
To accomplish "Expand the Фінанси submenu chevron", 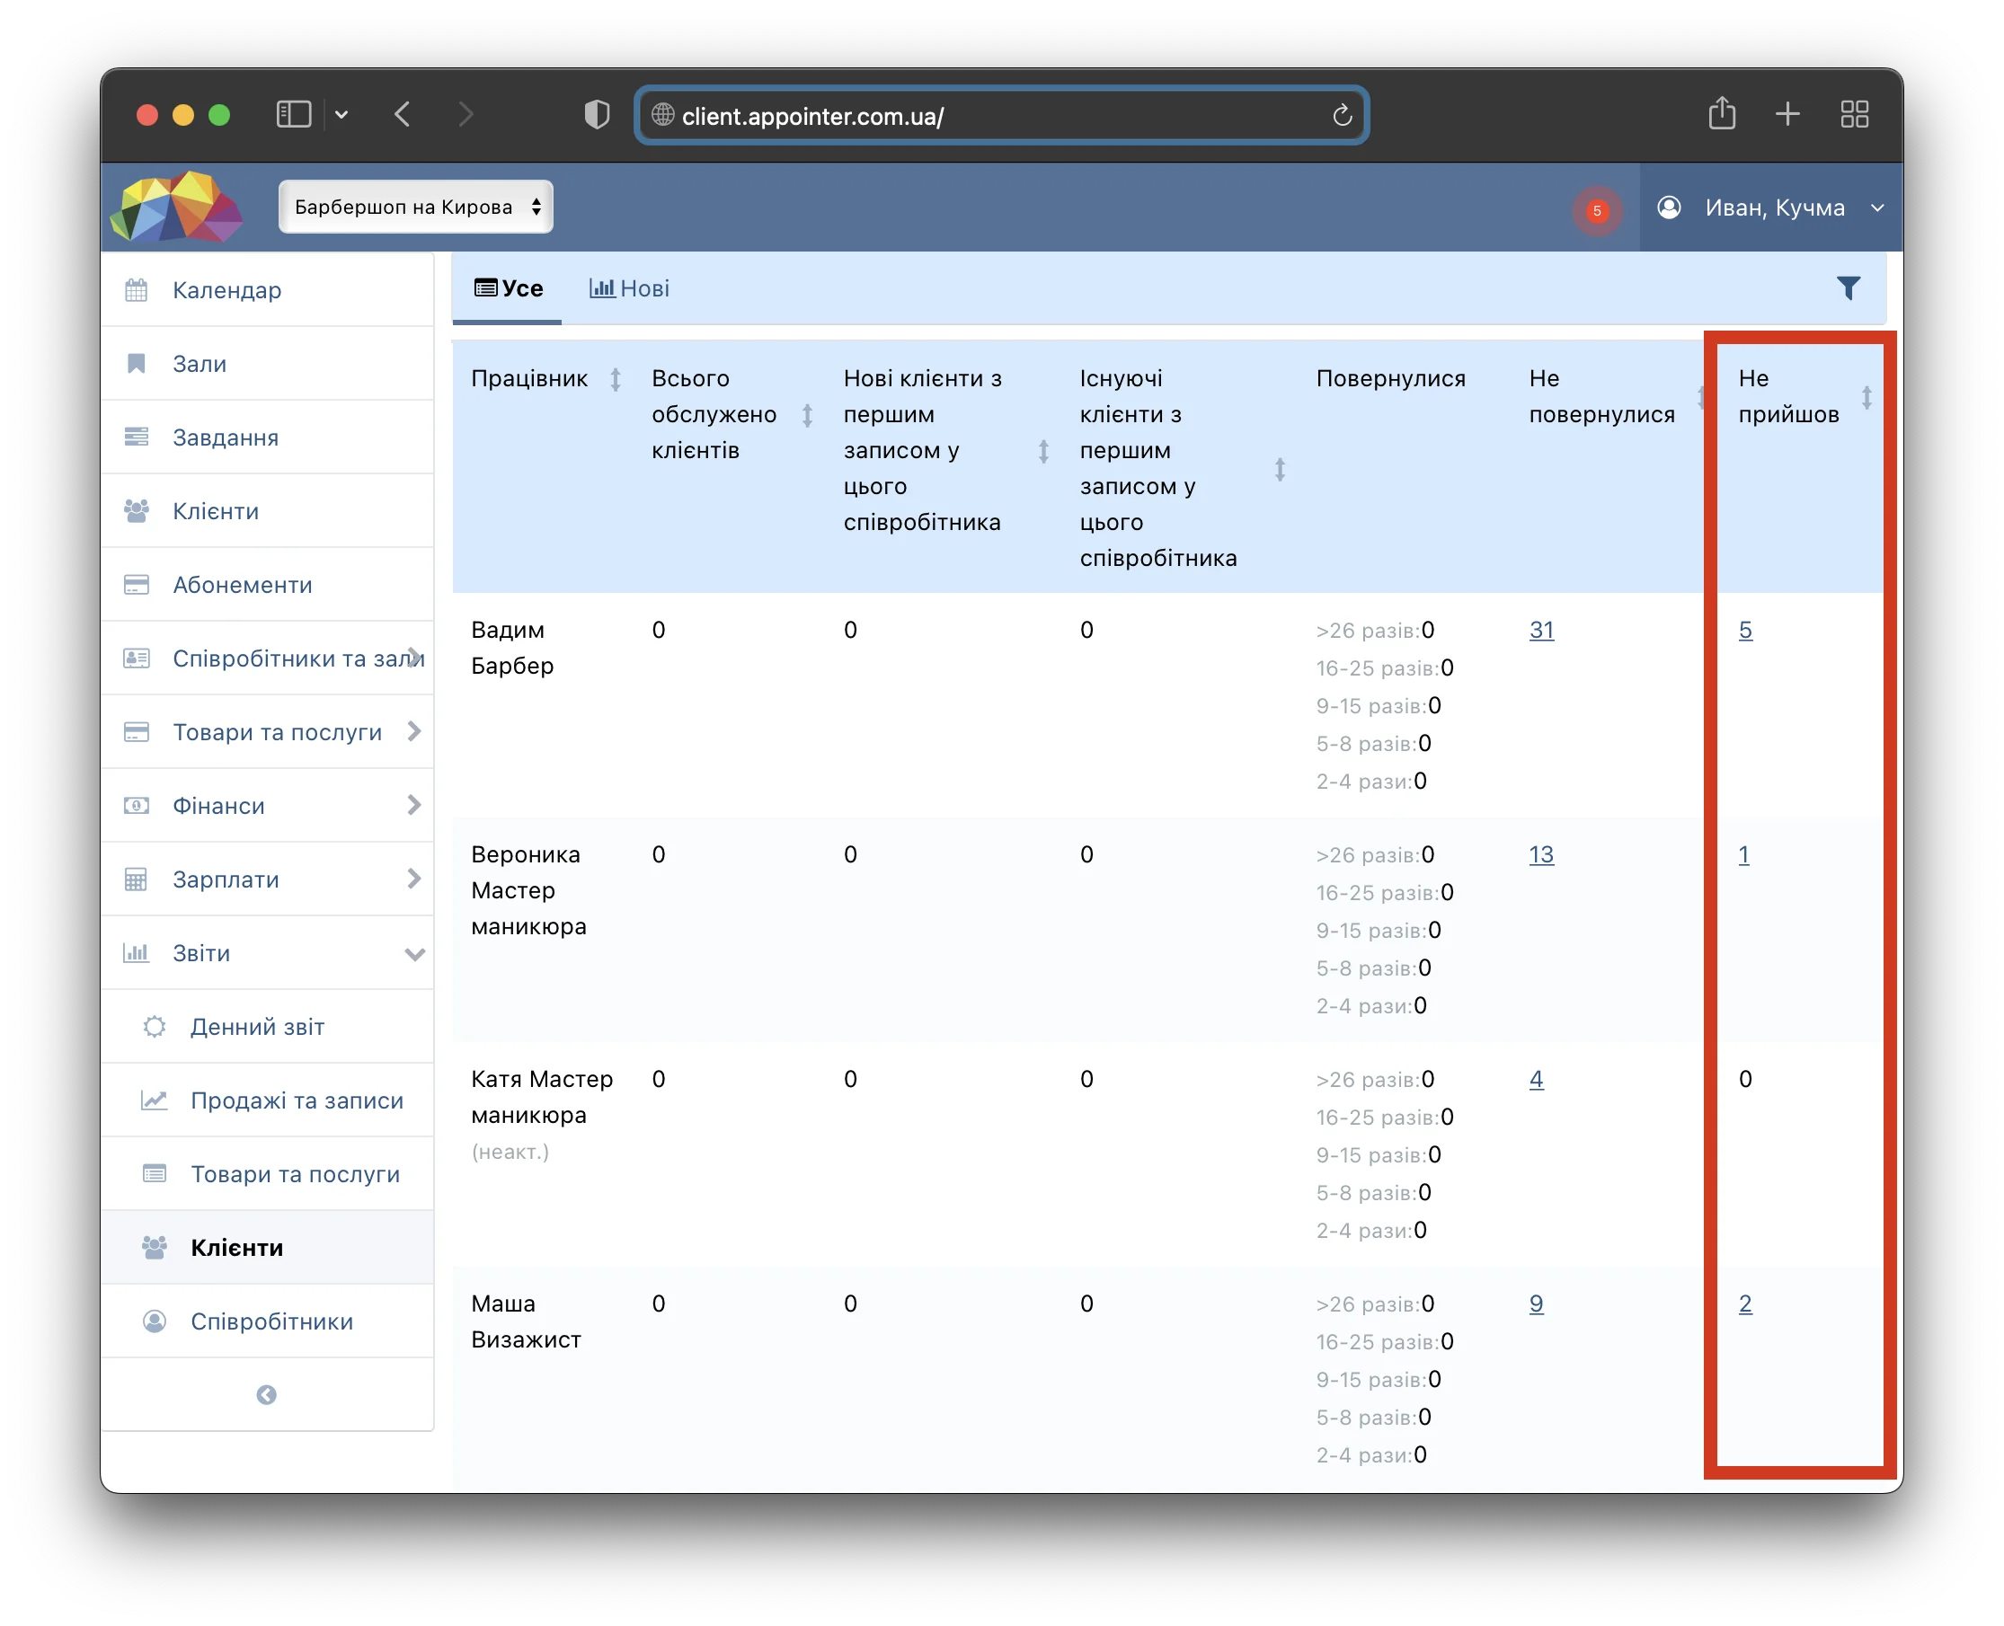I will [x=414, y=806].
